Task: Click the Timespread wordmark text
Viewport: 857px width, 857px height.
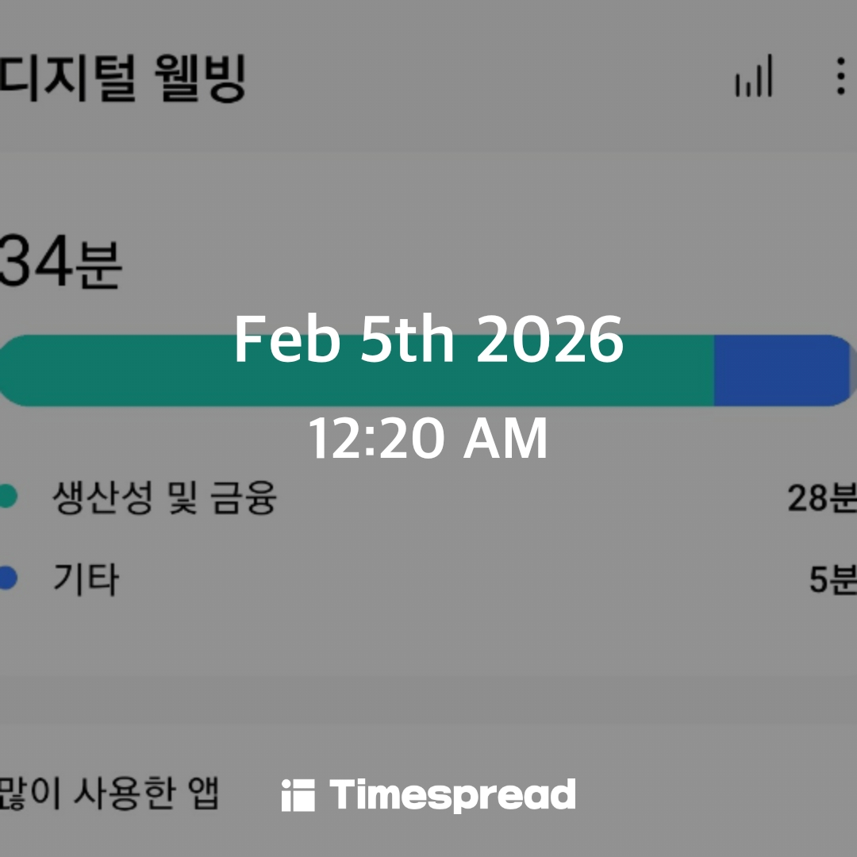Action: [x=452, y=795]
